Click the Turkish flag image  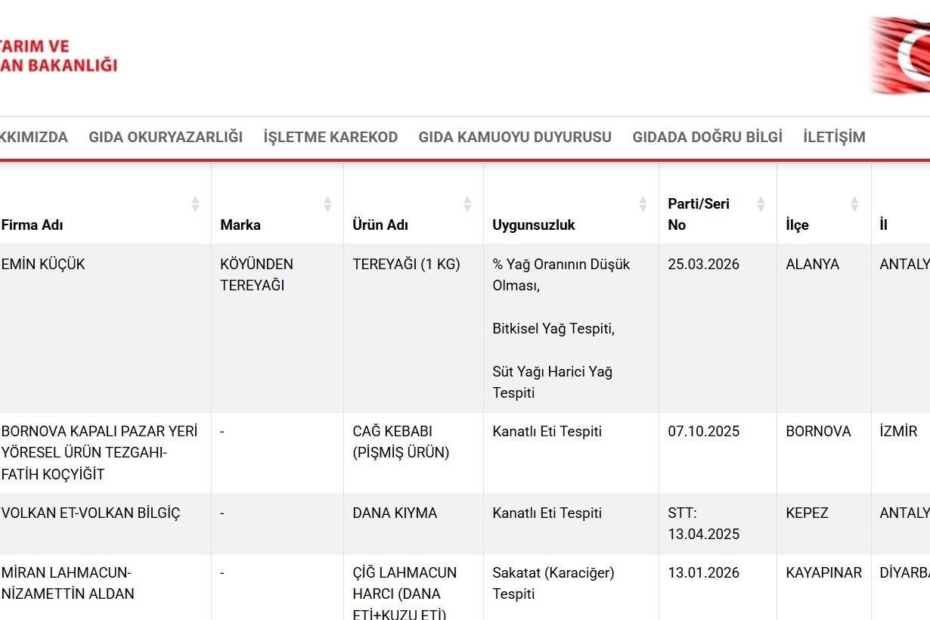point(900,55)
